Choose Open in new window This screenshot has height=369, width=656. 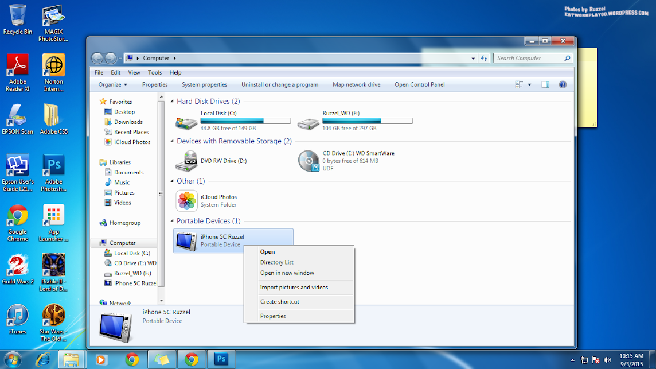point(299,273)
